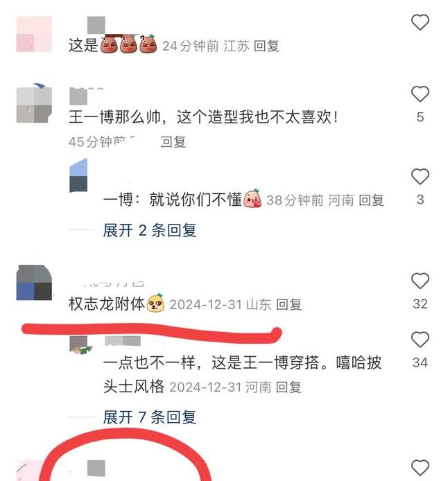The image size is (441, 481).
Task: Open the gray avatar beside the 王一博 comment
Action: click(x=34, y=105)
